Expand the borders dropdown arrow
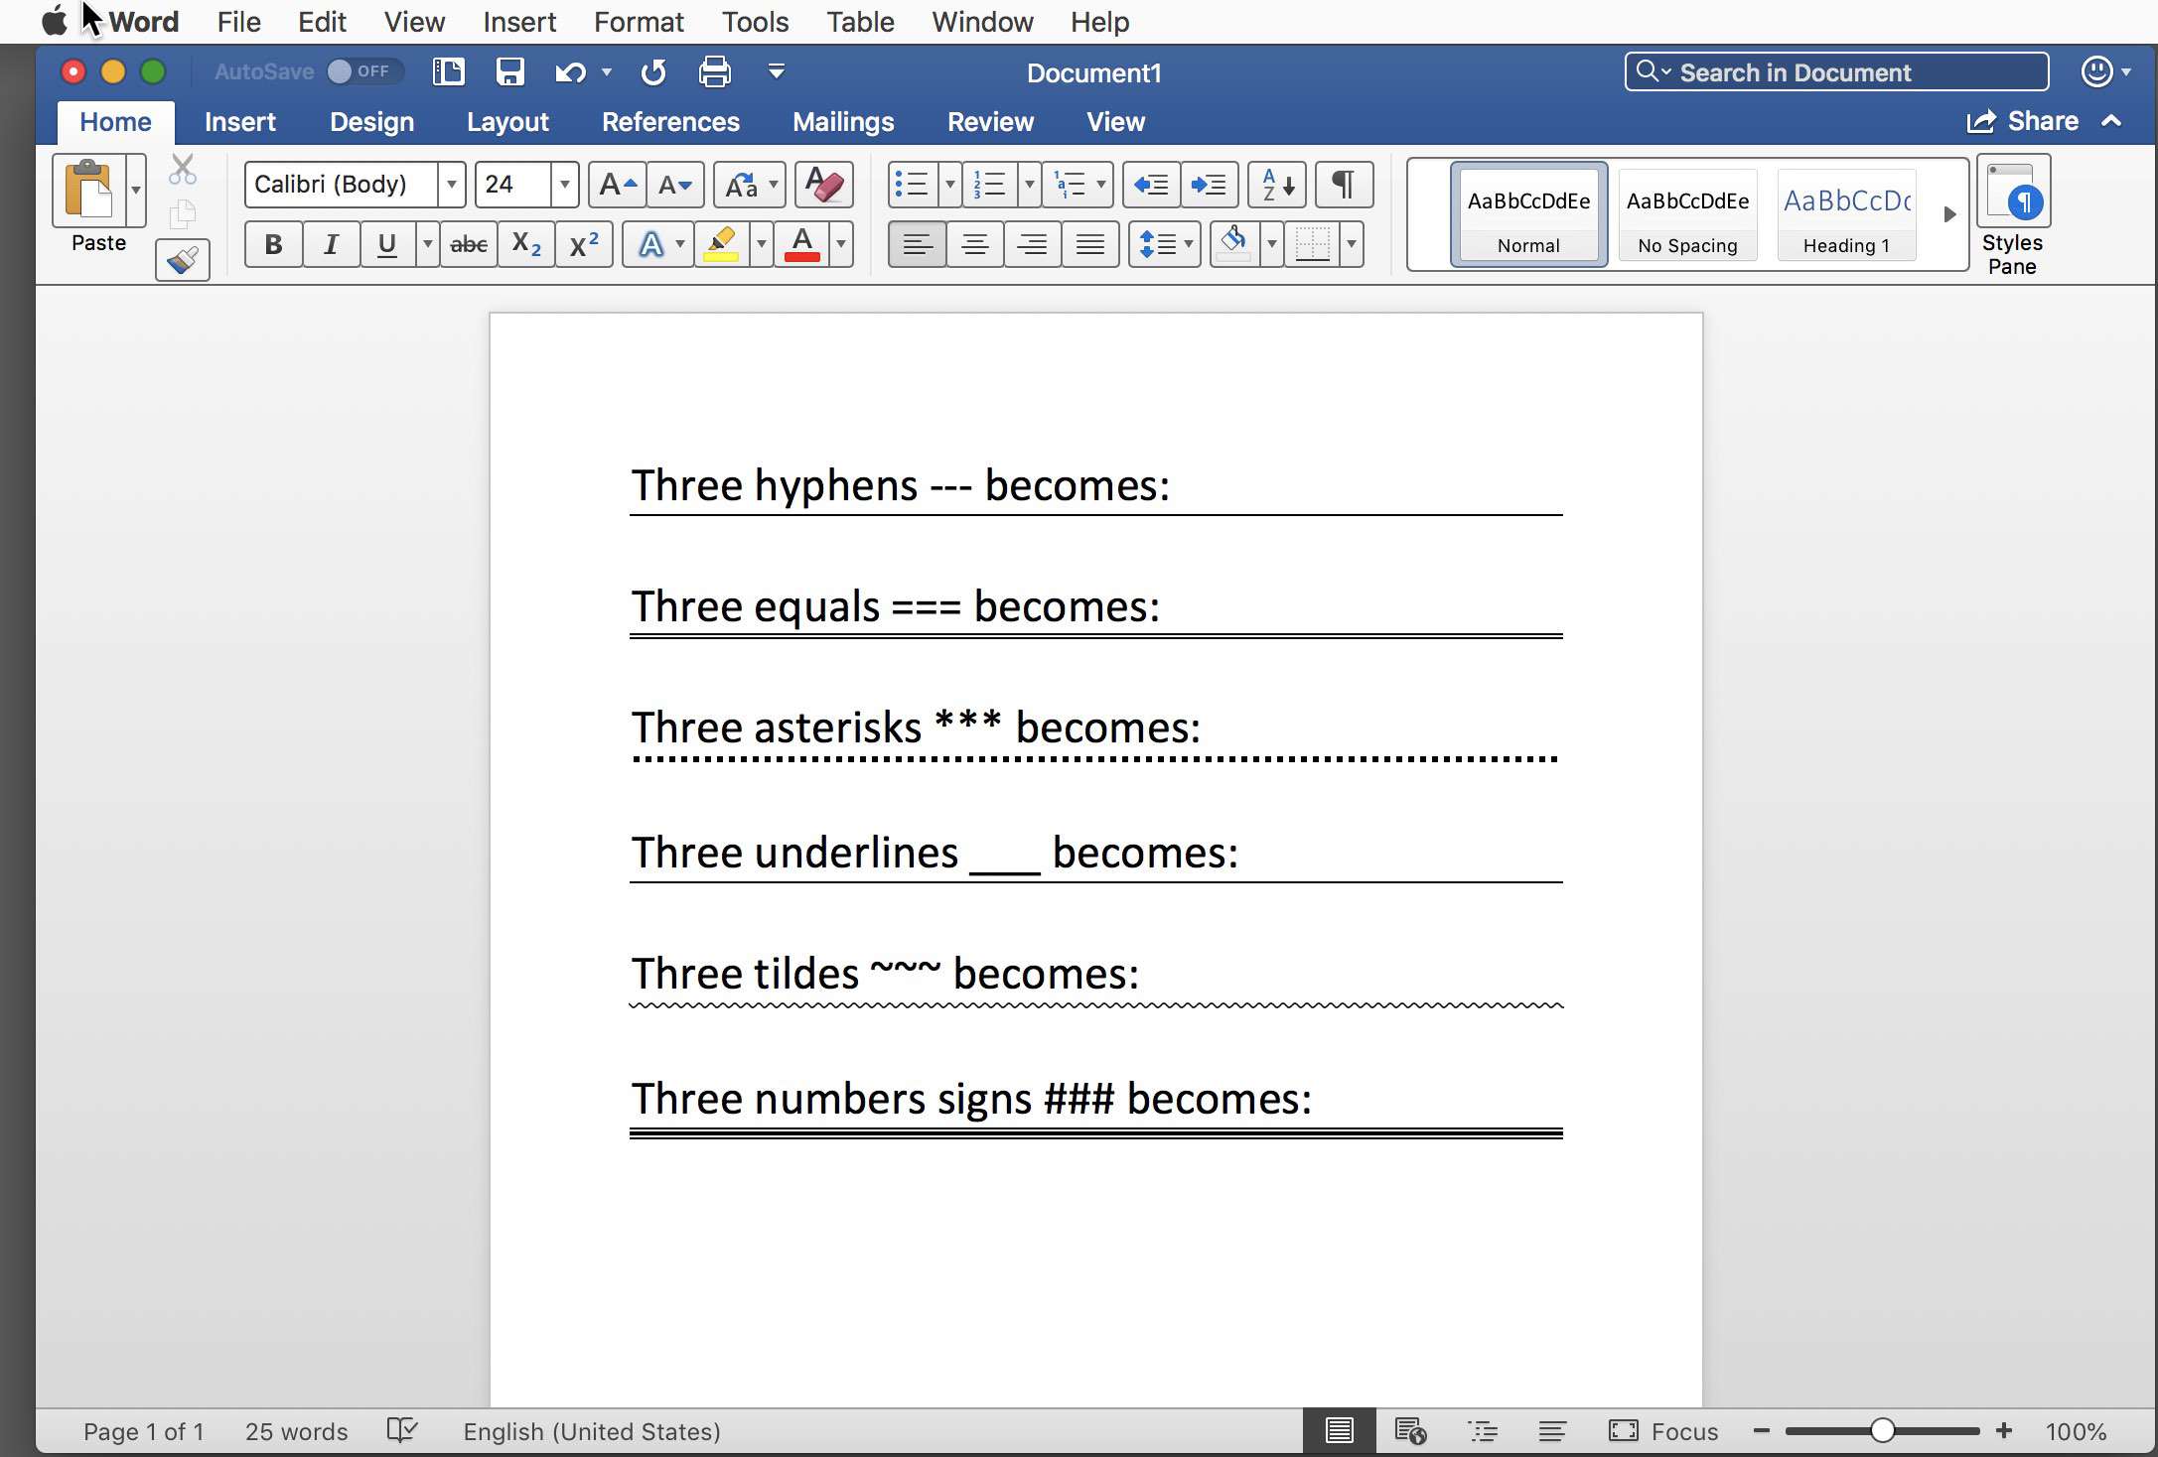Viewport: 2158px width, 1457px height. point(1351,244)
